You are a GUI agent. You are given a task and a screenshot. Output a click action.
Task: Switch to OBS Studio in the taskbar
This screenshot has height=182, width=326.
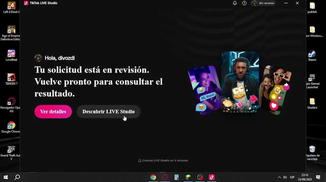click(x=200, y=177)
